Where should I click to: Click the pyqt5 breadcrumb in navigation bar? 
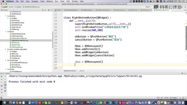coord(4,7)
